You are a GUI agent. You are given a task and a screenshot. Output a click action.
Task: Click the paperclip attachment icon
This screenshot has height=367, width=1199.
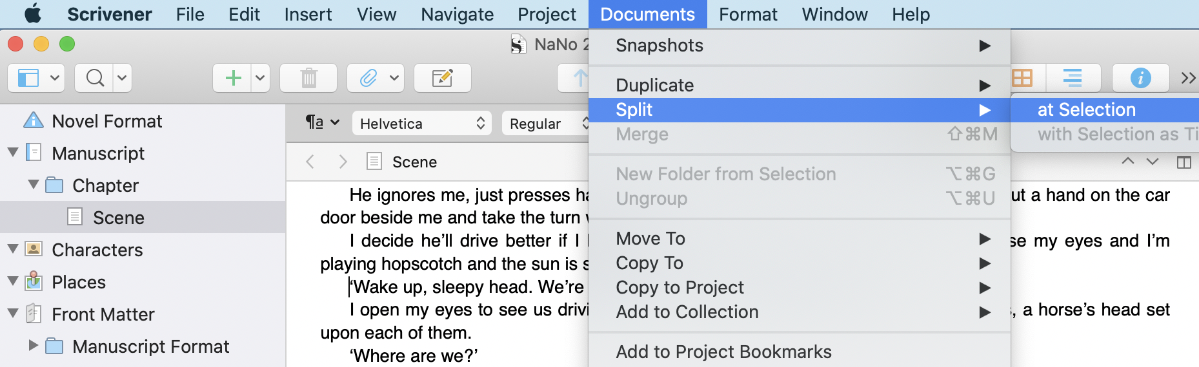pyautogui.click(x=368, y=79)
